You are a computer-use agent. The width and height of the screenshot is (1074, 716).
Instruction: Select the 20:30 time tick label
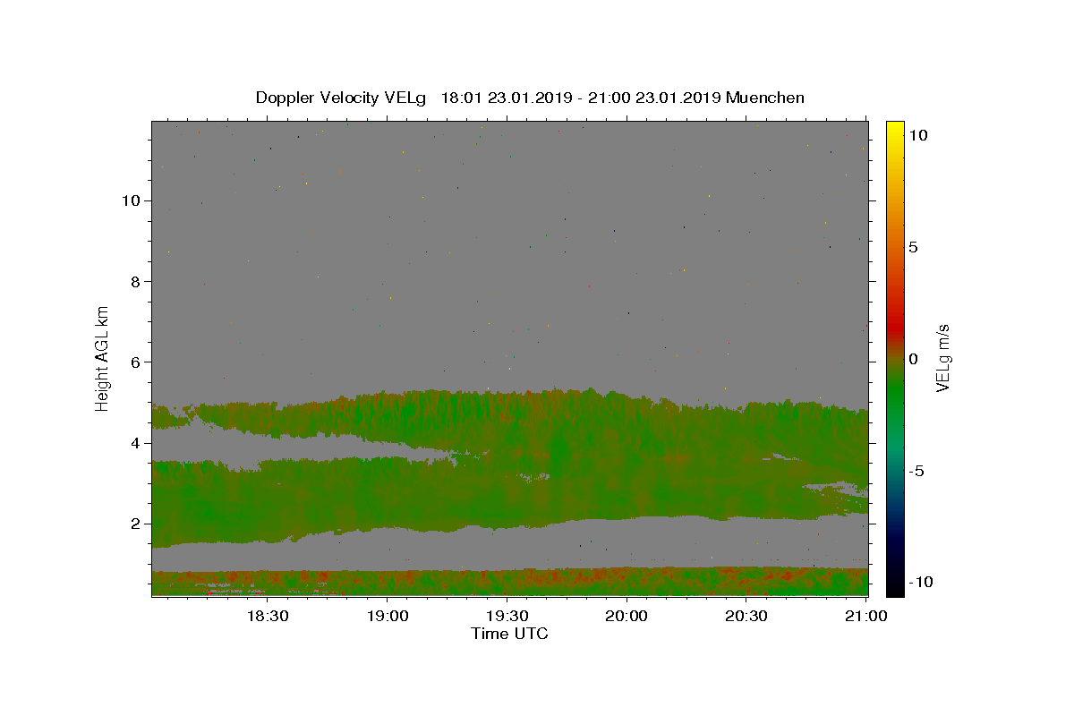tap(746, 617)
